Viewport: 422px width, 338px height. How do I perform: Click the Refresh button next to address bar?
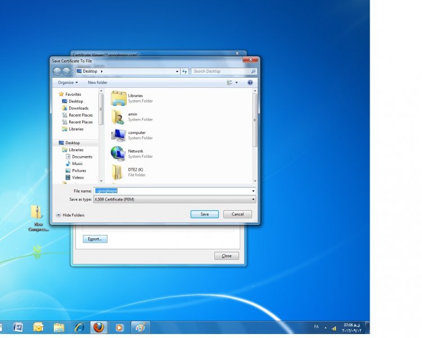click(185, 72)
